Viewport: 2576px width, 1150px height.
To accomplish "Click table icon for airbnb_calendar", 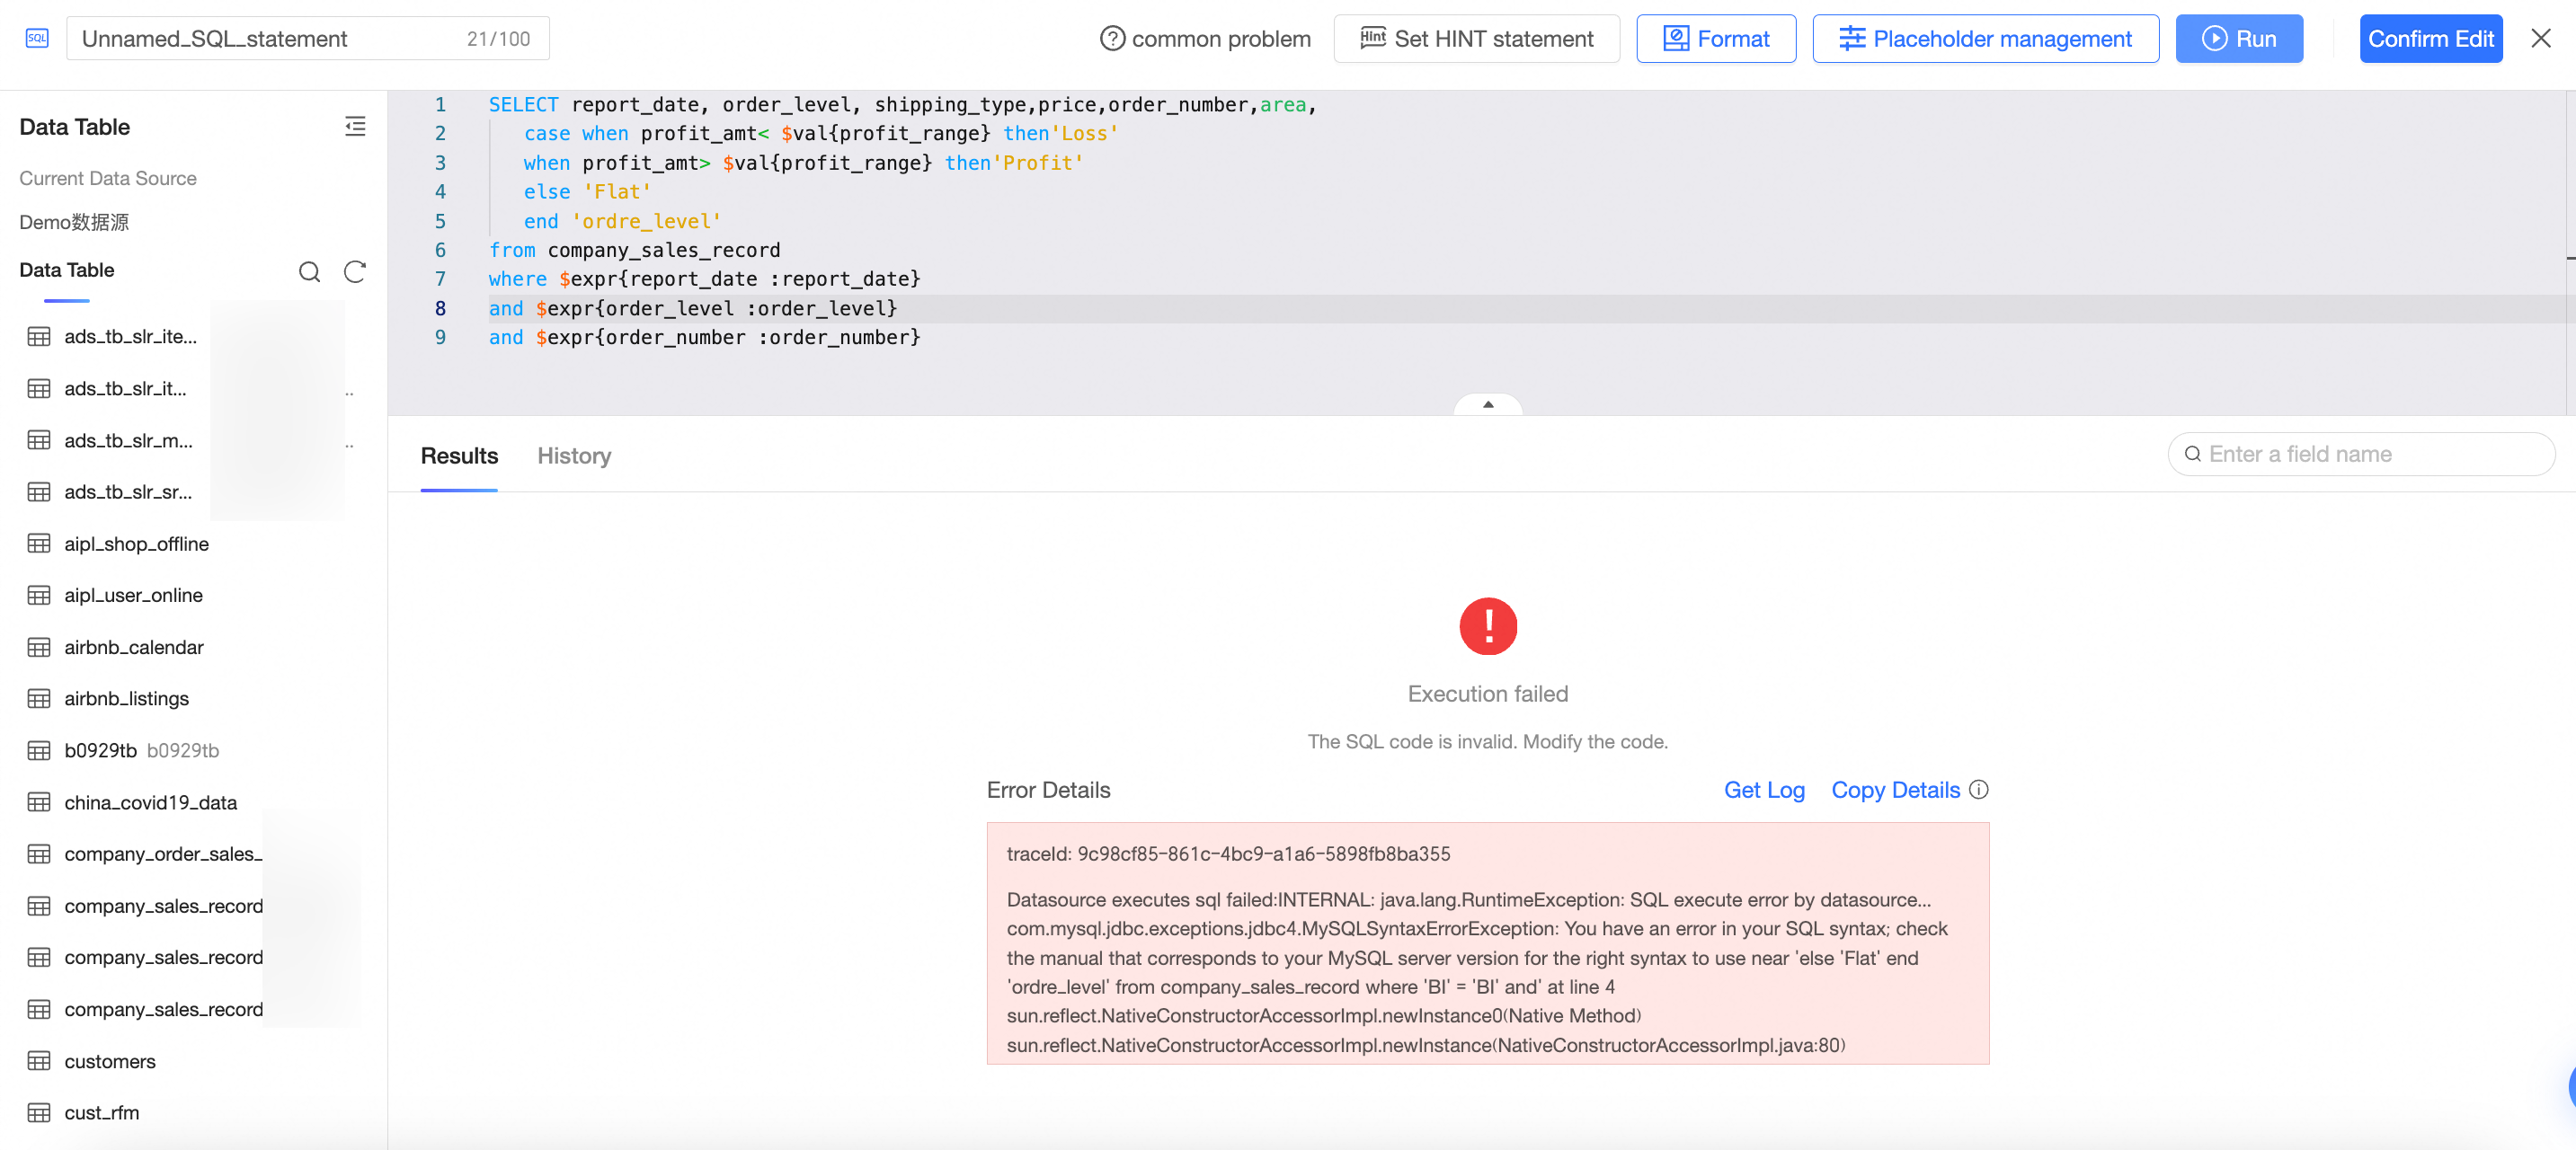I will (39, 647).
